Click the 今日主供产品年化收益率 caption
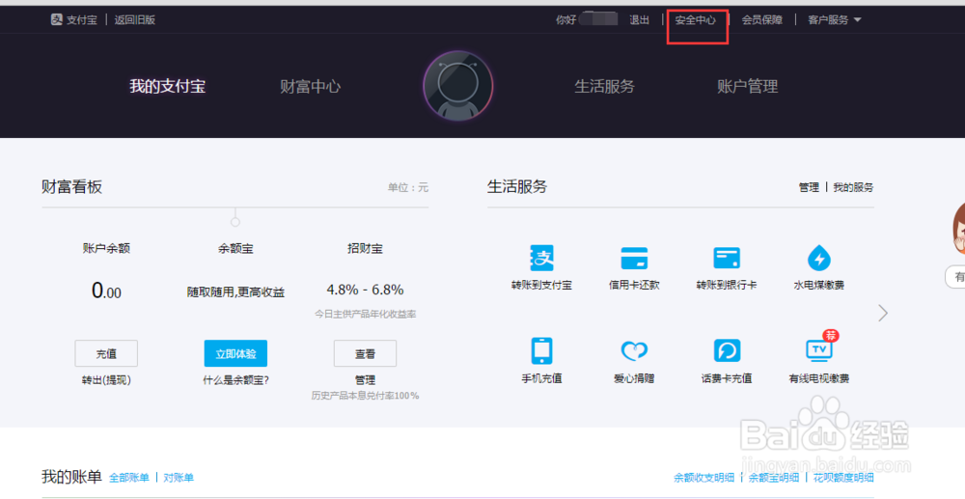The image size is (965, 499). [365, 314]
